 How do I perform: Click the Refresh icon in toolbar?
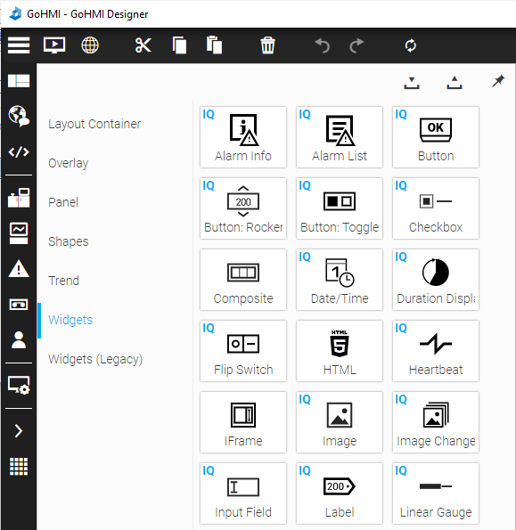(411, 45)
